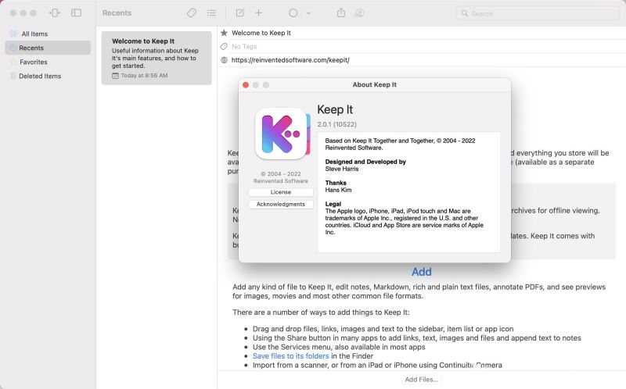
Task: Open Favorites in sidebar
Action: pyautogui.click(x=48, y=62)
